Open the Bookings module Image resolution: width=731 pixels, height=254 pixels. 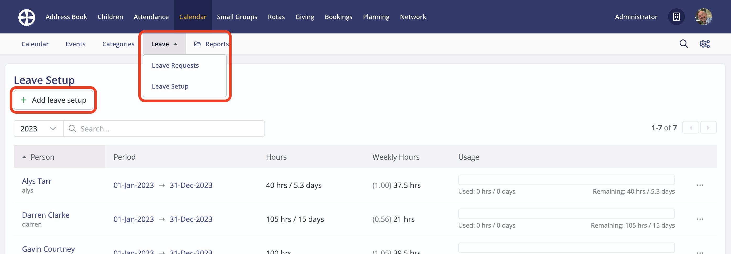[339, 17]
